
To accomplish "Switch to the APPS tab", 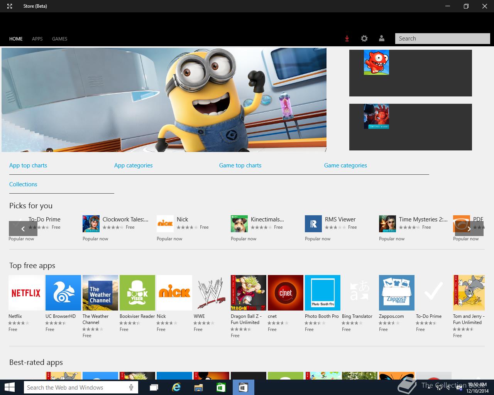I will click(37, 39).
